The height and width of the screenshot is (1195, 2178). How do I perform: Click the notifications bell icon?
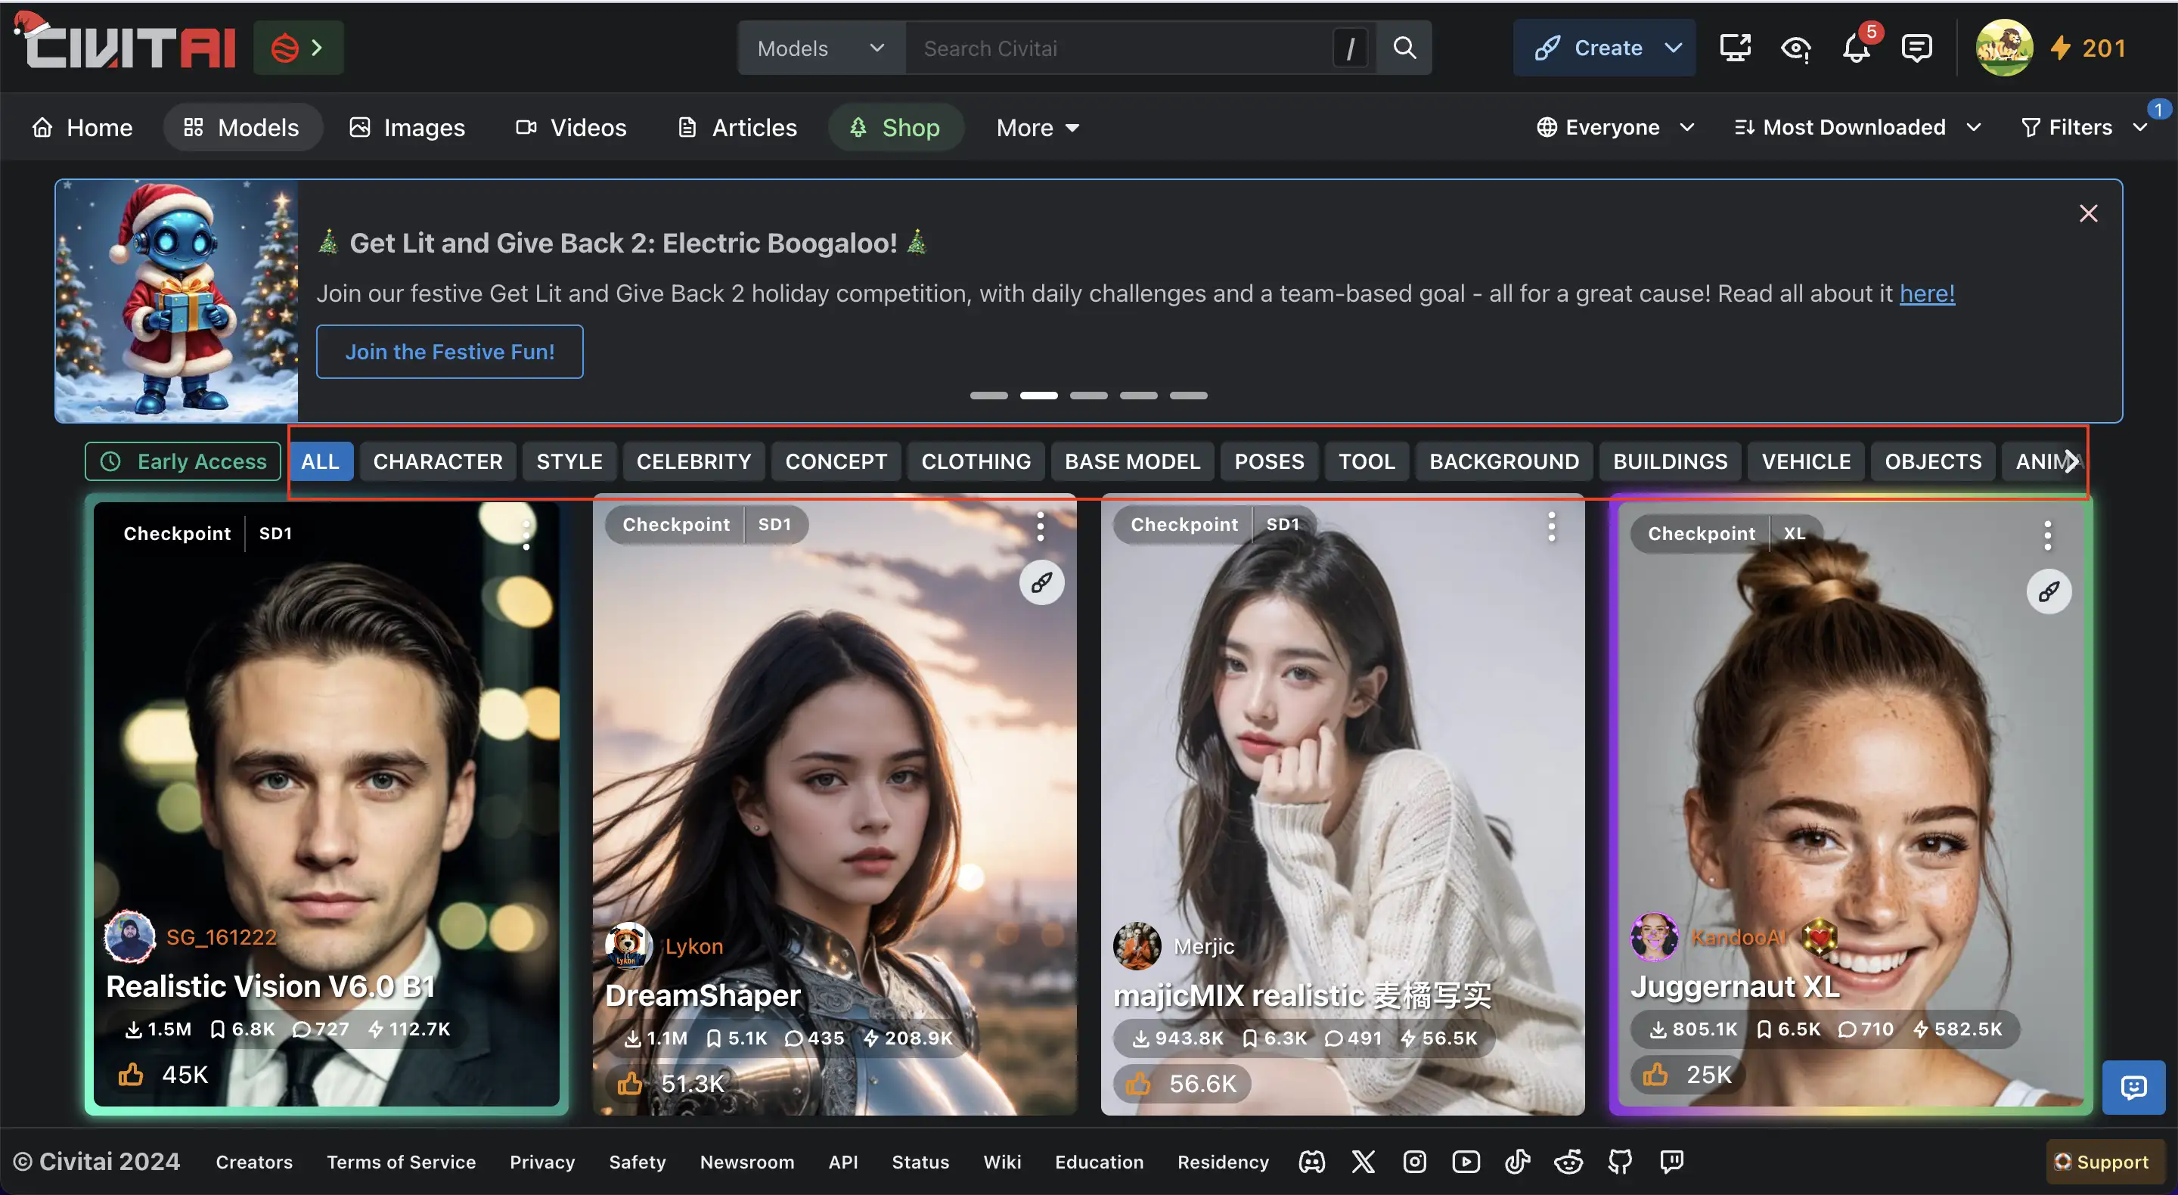1854,47
